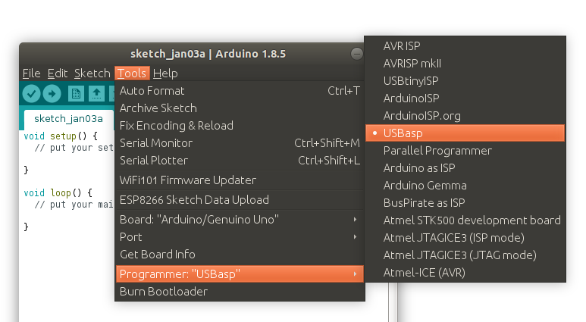Expand the Port submenu
The width and height of the screenshot is (586, 322).
tap(240, 237)
